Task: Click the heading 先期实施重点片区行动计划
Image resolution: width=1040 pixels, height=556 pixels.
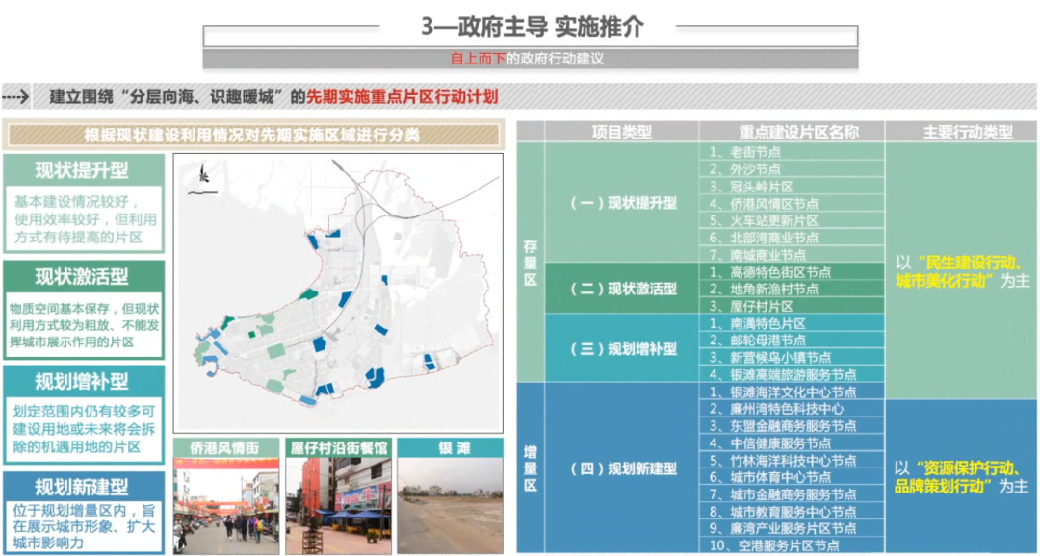Action: [402, 97]
